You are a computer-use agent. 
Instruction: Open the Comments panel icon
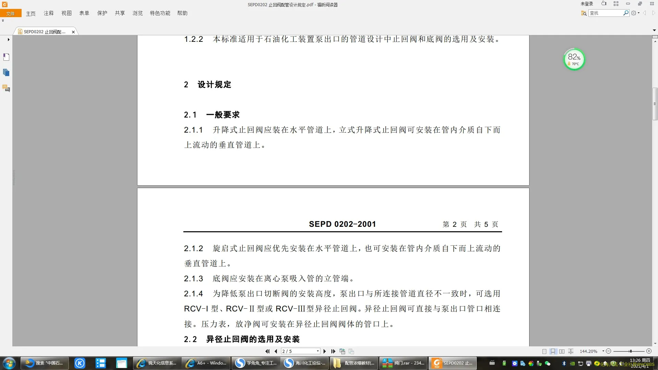tap(6, 88)
